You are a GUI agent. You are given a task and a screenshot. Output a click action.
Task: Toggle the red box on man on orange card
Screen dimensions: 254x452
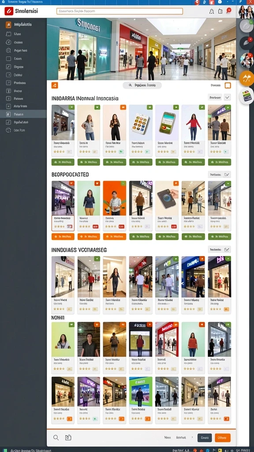(122, 226)
